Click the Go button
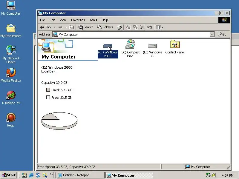This screenshot has width=239, height=179. click(222, 34)
